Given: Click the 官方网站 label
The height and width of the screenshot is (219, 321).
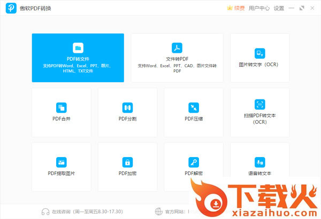Looking at the screenshot, I should (x=175, y=212).
